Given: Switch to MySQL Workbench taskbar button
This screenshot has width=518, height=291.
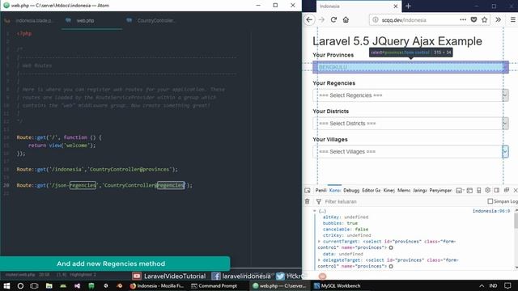Looking at the screenshot, I should [338, 285].
